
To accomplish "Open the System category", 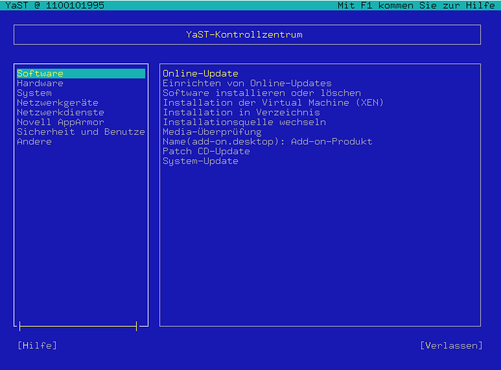I will pos(34,93).
